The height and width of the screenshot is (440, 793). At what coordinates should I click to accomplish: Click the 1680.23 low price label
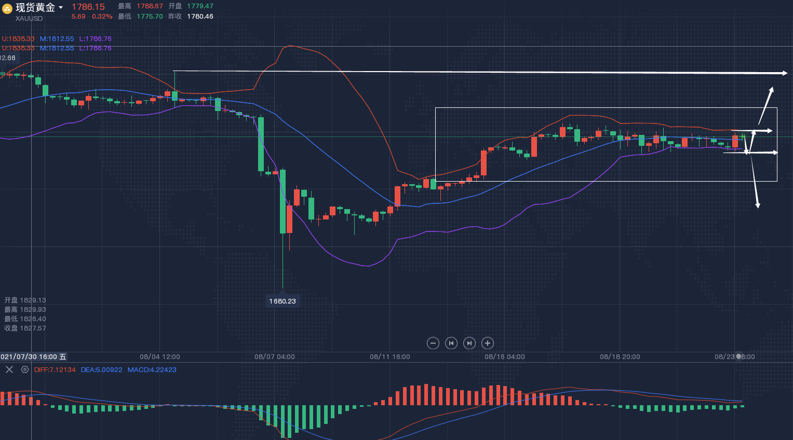tap(283, 301)
